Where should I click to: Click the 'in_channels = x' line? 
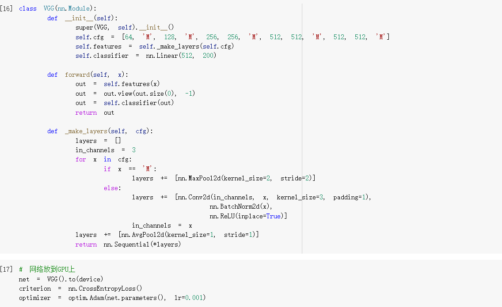[x=162, y=225]
